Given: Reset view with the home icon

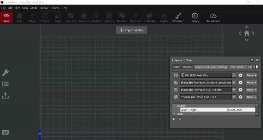Looking at the screenshot, I should (x=246, y=33).
